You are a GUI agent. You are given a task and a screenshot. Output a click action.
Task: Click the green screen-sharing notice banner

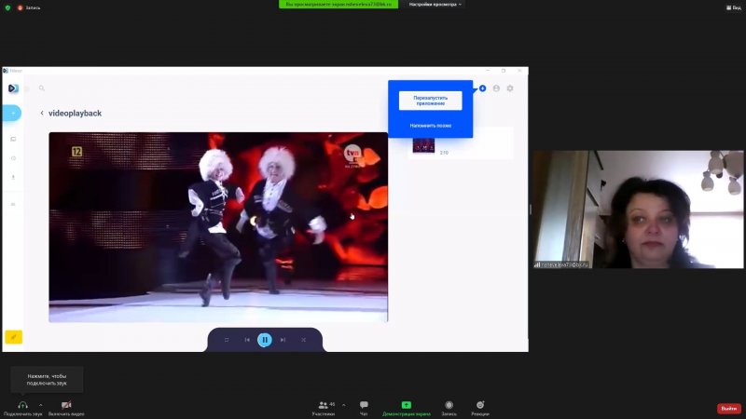pyautogui.click(x=338, y=5)
